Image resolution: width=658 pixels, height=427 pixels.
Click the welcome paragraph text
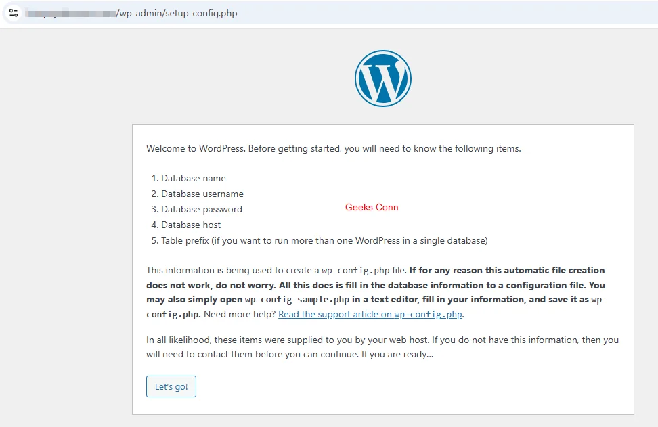pyautogui.click(x=334, y=148)
